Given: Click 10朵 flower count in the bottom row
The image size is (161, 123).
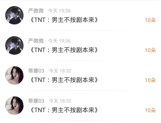Looking at the screenshot, I should point(150,110).
